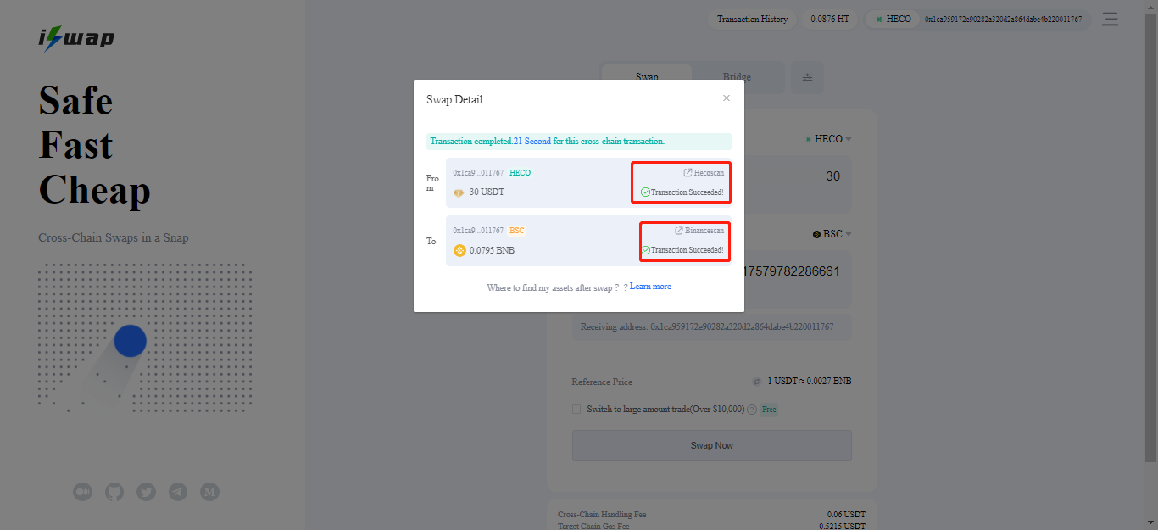
Task: Open the Telegram social icon
Action: tap(178, 491)
